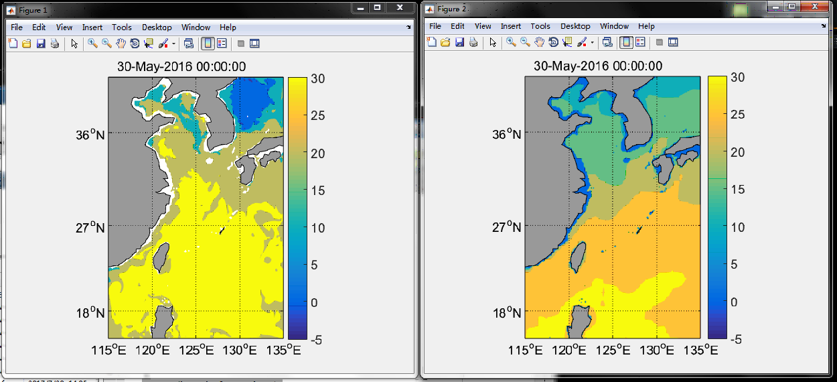Select Rotate 3D tool in Figure 2

[553, 42]
